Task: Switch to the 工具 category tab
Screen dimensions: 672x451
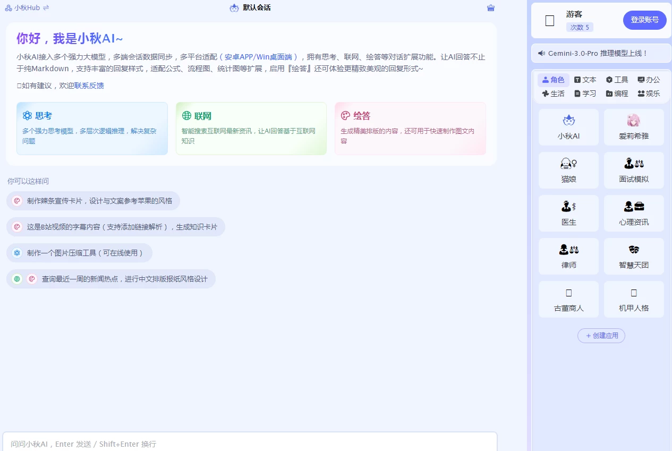Action: [617, 80]
